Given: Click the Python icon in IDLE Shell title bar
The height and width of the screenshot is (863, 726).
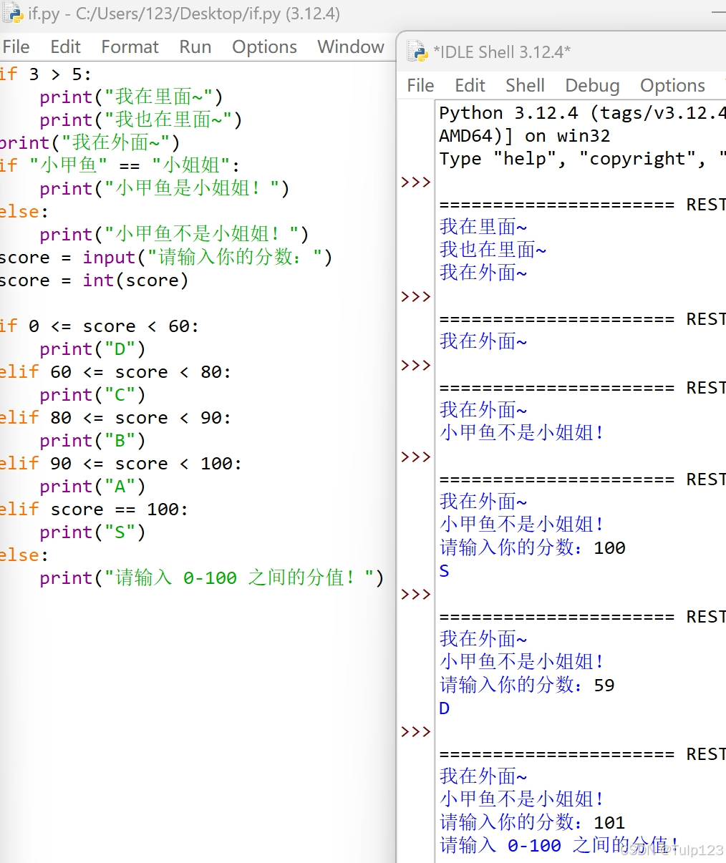Looking at the screenshot, I should pyautogui.click(x=417, y=52).
